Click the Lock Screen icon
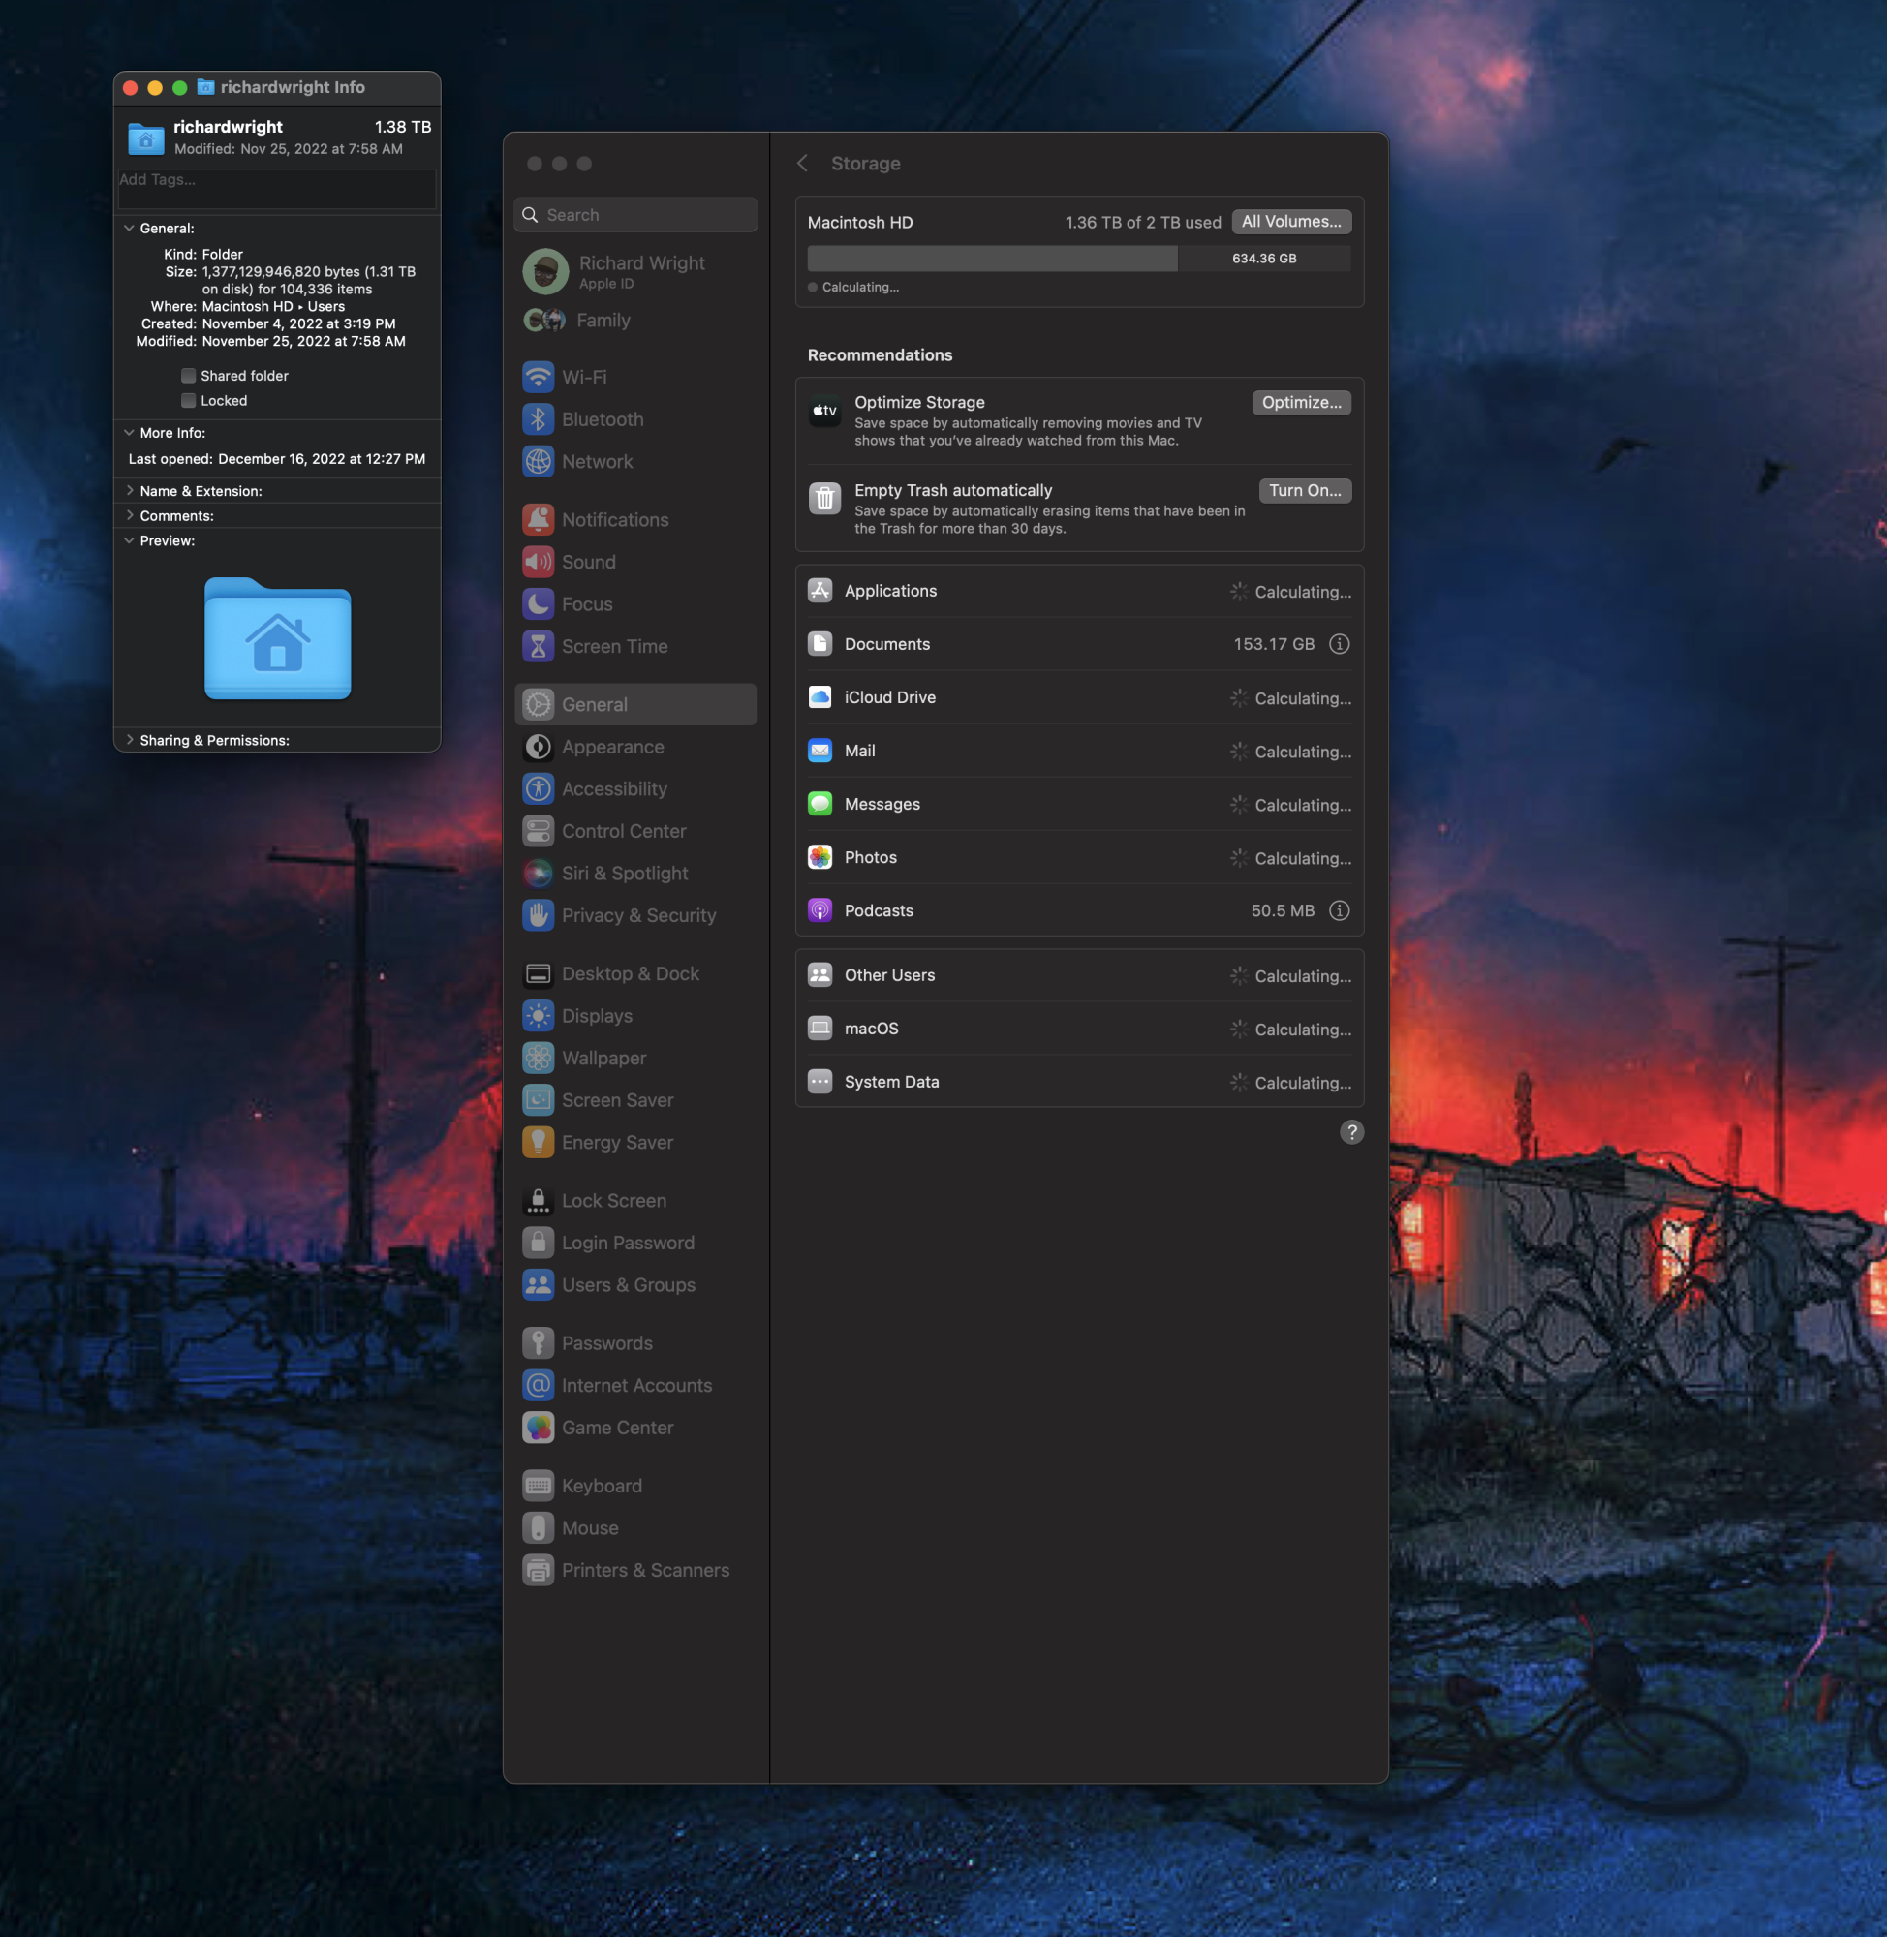Screen dimensions: 1887x1937 point(539,1200)
